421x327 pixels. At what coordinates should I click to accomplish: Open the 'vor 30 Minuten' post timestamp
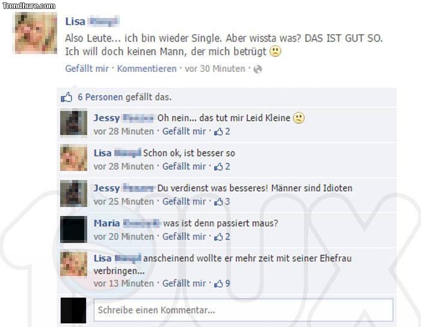(215, 68)
